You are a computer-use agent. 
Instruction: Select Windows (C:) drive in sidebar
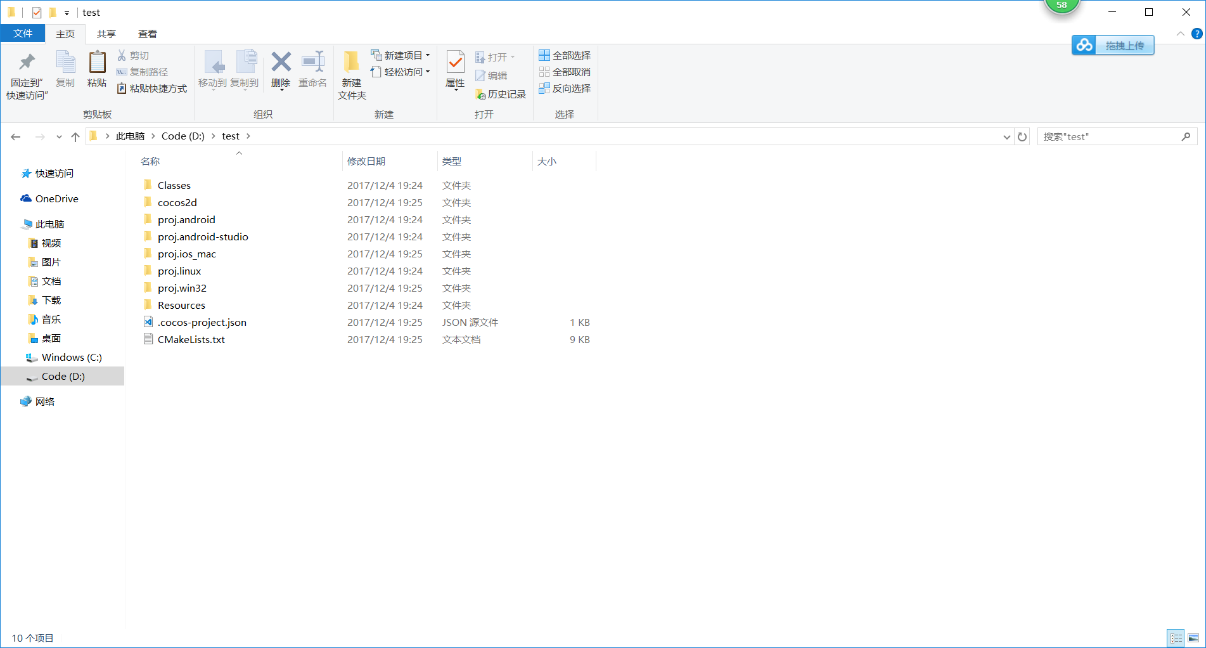pos(71,357)
